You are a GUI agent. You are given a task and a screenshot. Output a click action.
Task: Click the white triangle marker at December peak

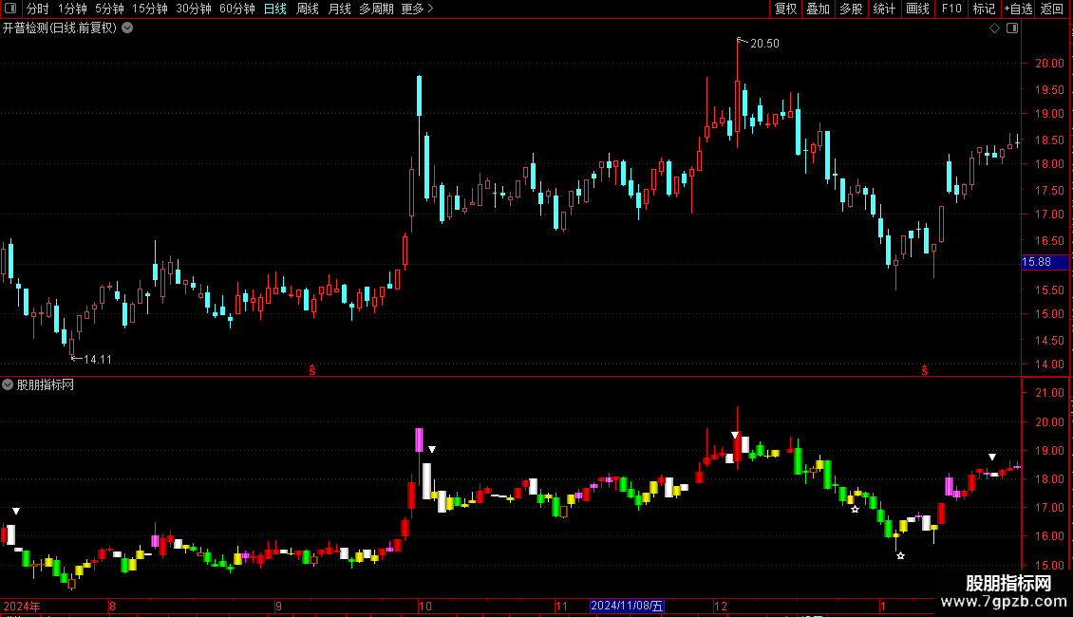pyautogui.click(x=735, y=435)
